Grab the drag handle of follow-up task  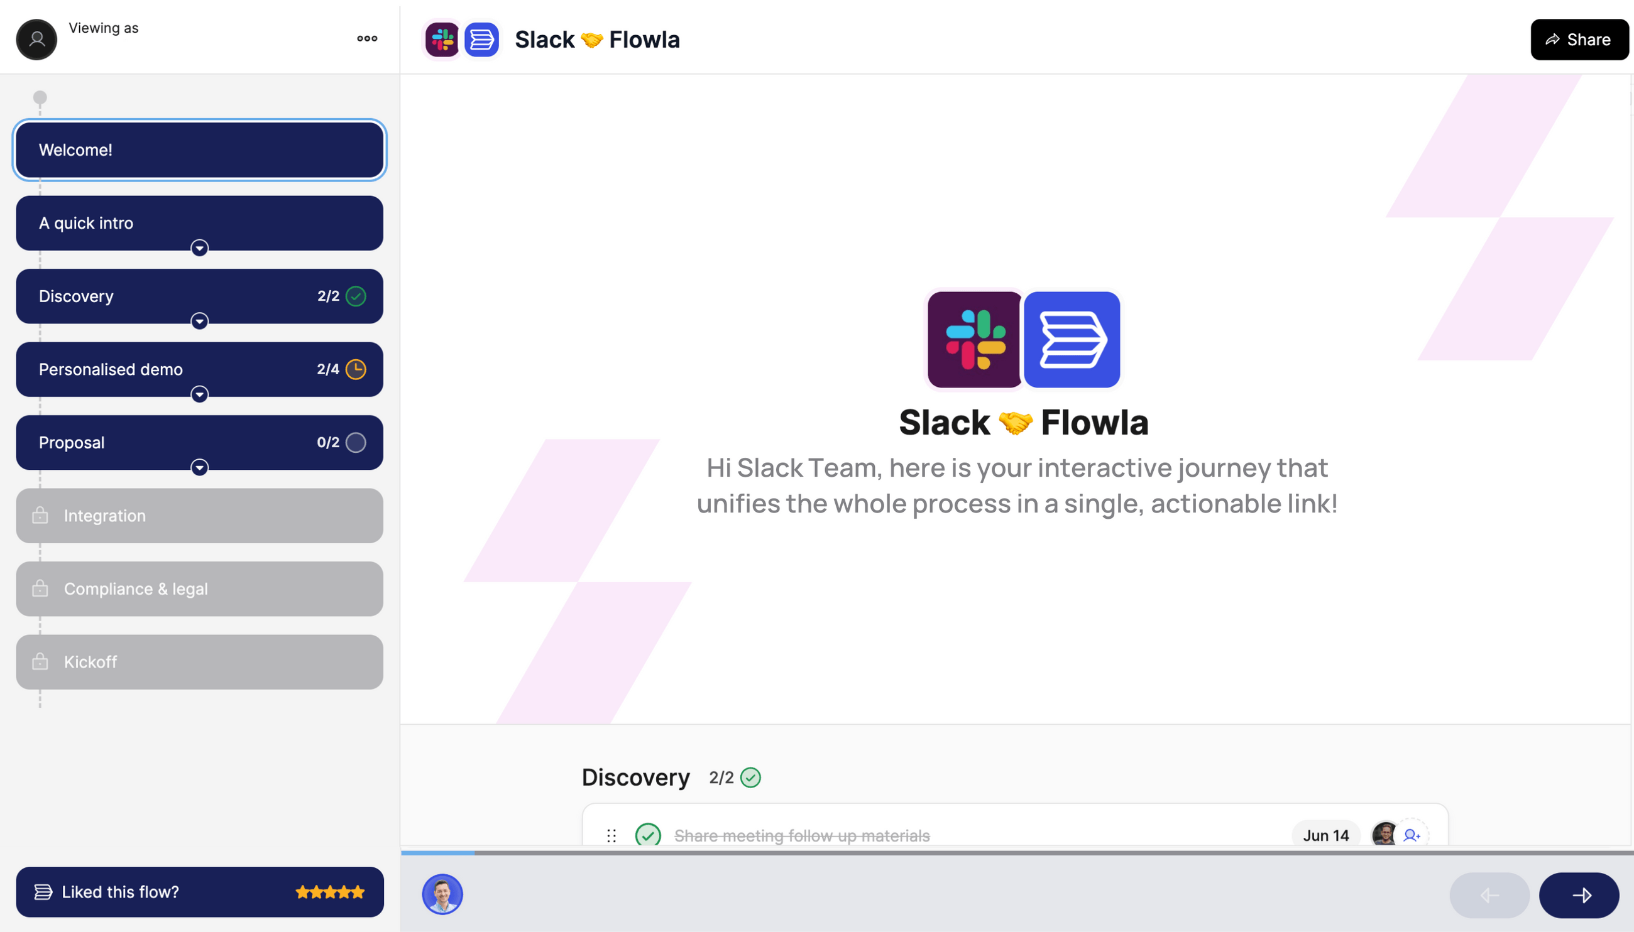[x=611, y=835]
